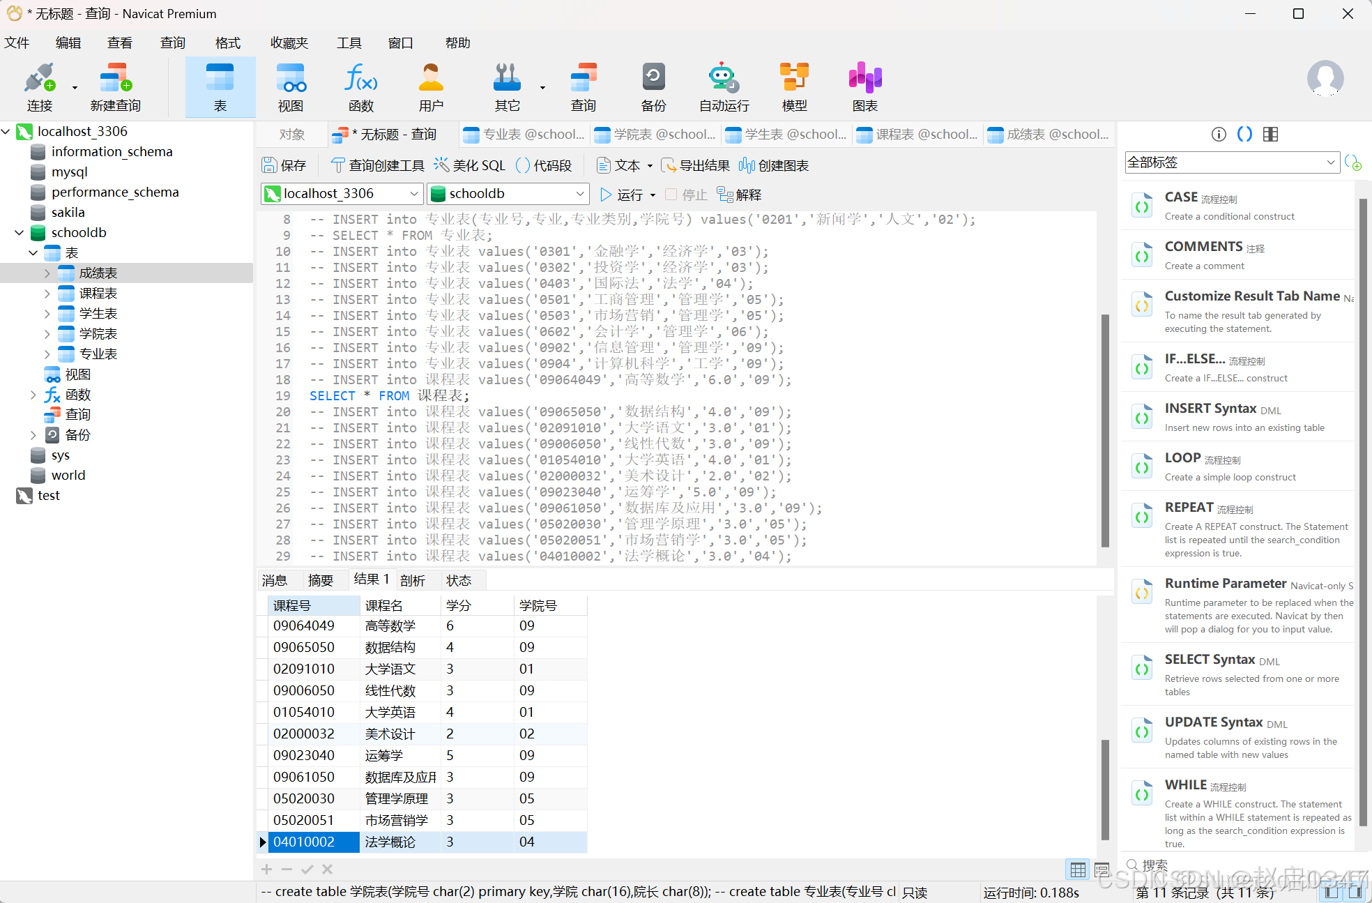Expand the 课程表 table tree node
The width and height of the screenshot is (1372, 903).
pos(47,294)
